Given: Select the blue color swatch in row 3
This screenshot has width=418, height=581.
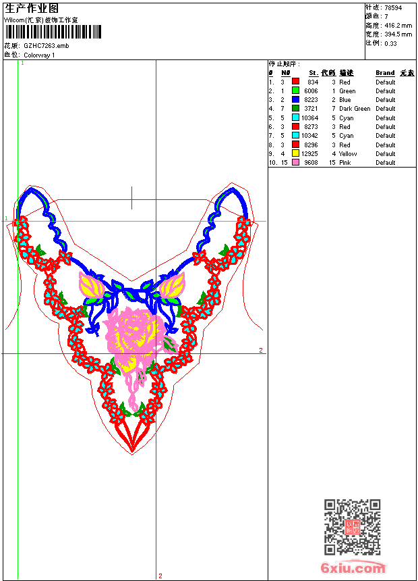Looking at the screenshot, I should pos(295,100).
